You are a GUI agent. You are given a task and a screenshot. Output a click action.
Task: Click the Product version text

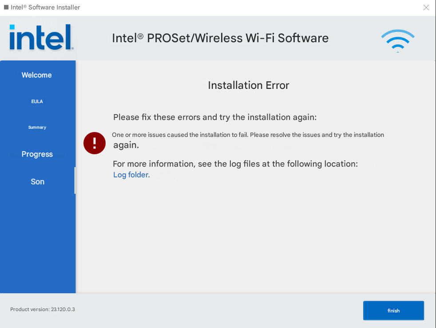tap(43, 309)
